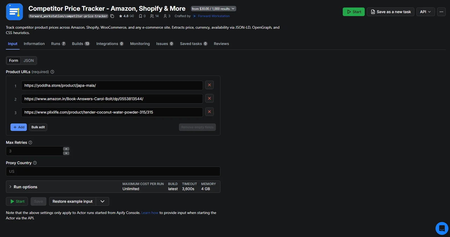
Task: Click the green Start button at top
Action: [353, 12]
